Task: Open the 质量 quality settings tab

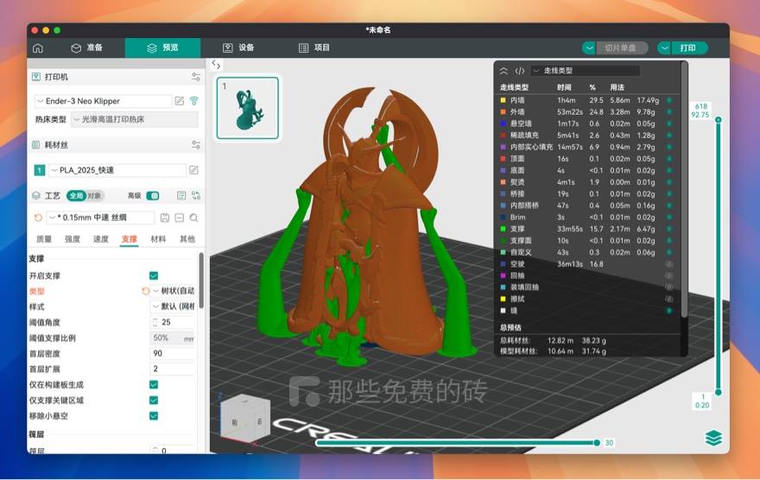Action: tap(44, 239)
